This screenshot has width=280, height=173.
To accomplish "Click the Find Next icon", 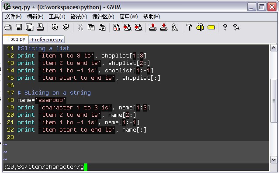I will pyautogui.click(x=128, y=27).
